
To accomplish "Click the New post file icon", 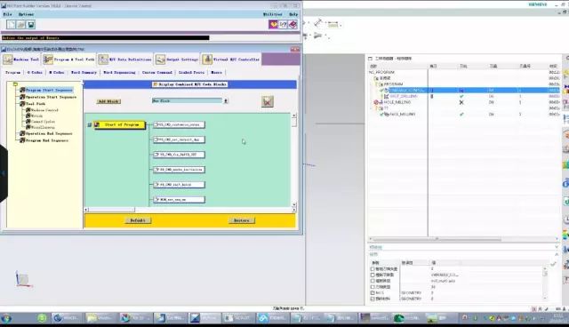I will (12, 25).
